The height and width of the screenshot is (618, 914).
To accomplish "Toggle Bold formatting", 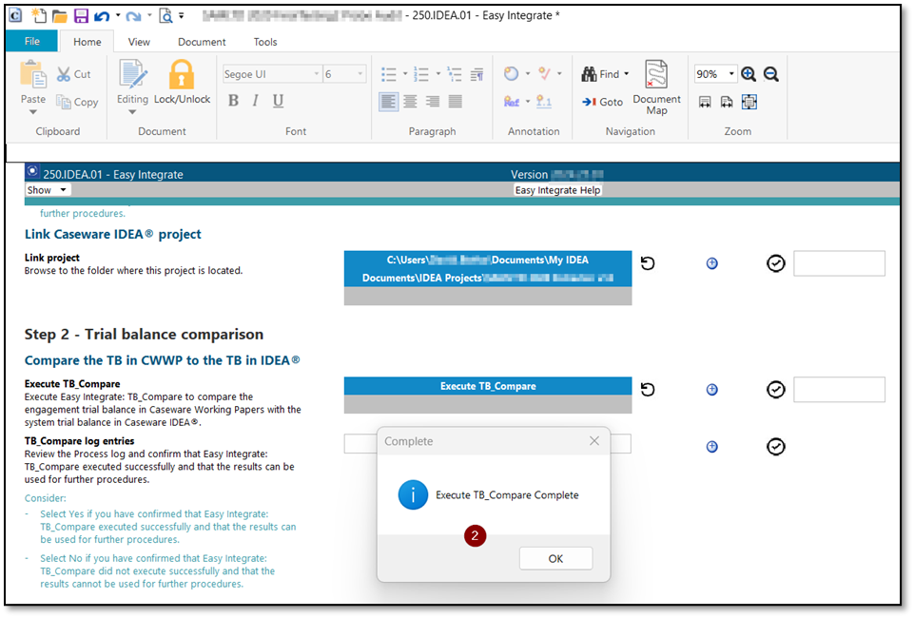I will [x=233, y=100].
